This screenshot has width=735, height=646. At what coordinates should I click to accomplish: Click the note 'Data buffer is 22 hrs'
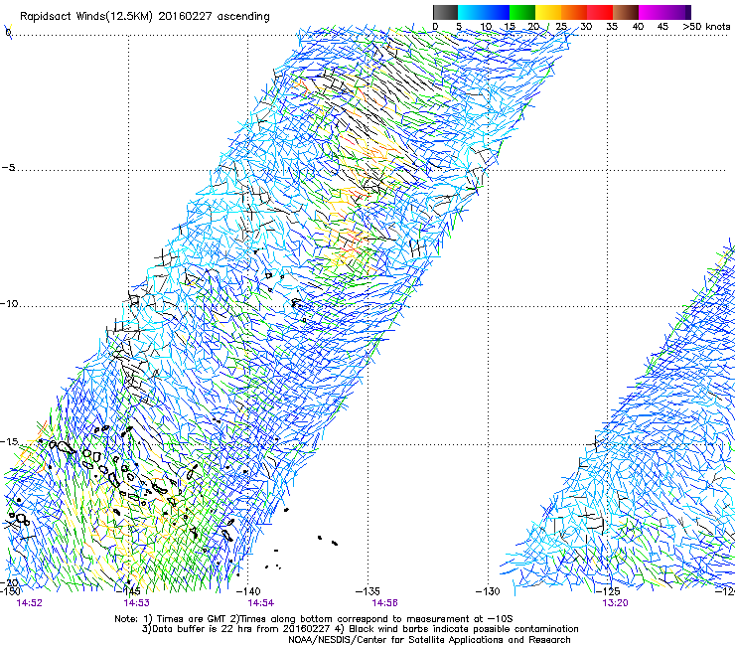[x=201, y=629]
